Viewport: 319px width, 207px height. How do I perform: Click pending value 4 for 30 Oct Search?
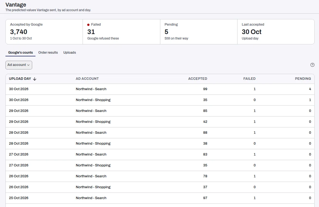pyautogui.click(x=310, y=89)
